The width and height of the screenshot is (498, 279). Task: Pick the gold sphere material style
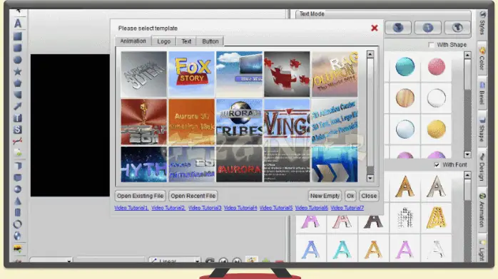[437, 129]
